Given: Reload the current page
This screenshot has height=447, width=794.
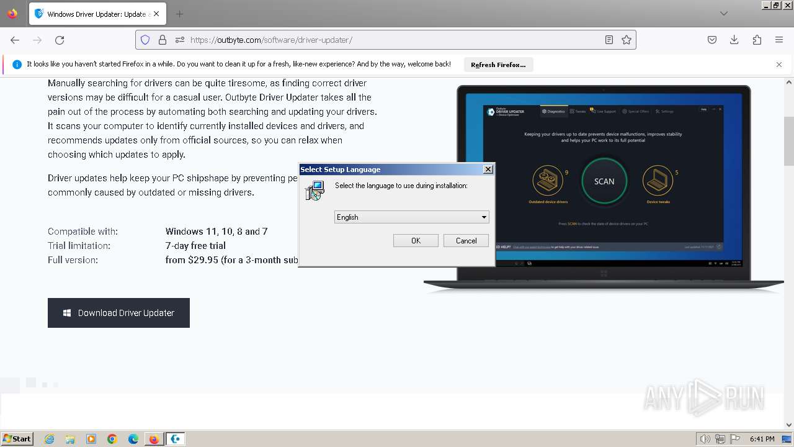Looking at the screenshot, I should (x=60, y=40).
